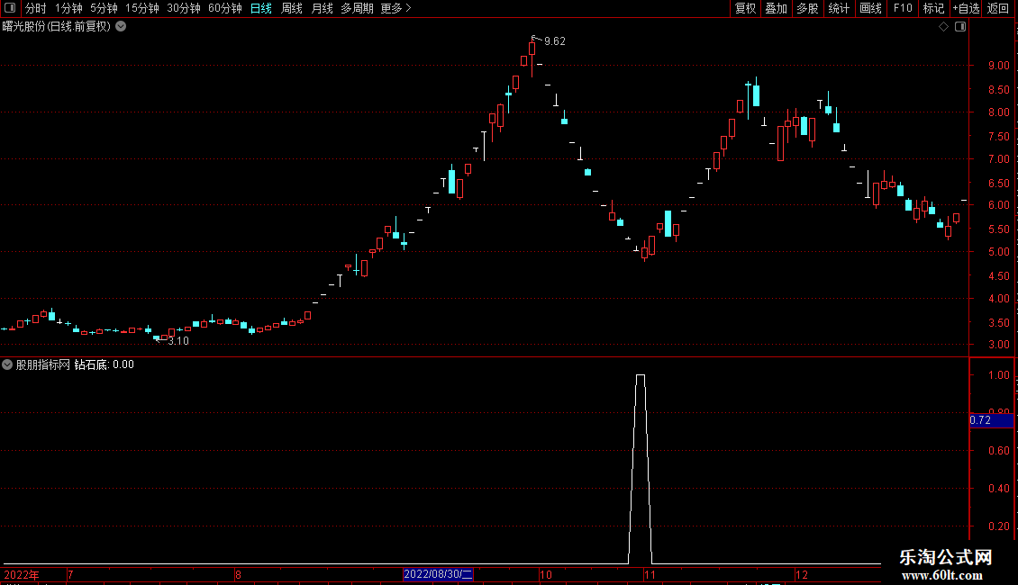This screenshot has height=585, width=1018.
Task: Click the 曙光股份(日线.前复权) chart title
Action: click(x=57, y=27)
